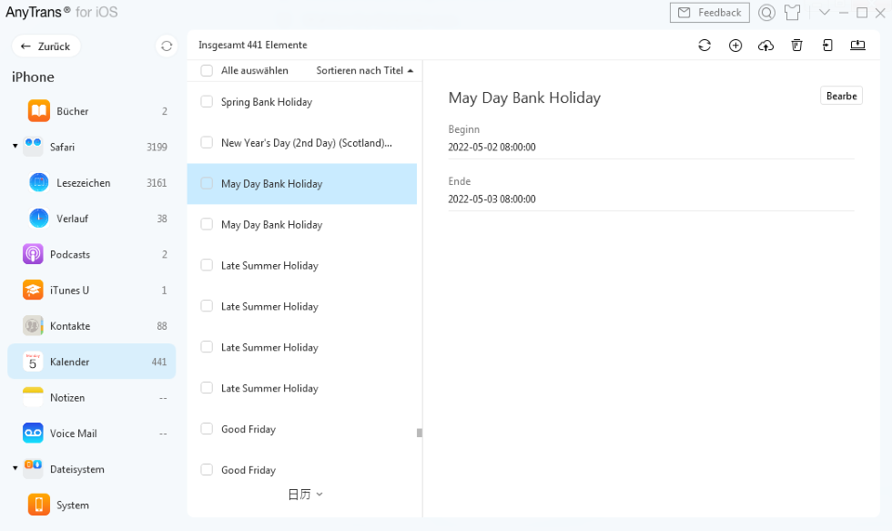Select the first Good Friday checkbox
The width and height of the screenshot is (892, 531).
pyautogui.click(x=207, y=429)
